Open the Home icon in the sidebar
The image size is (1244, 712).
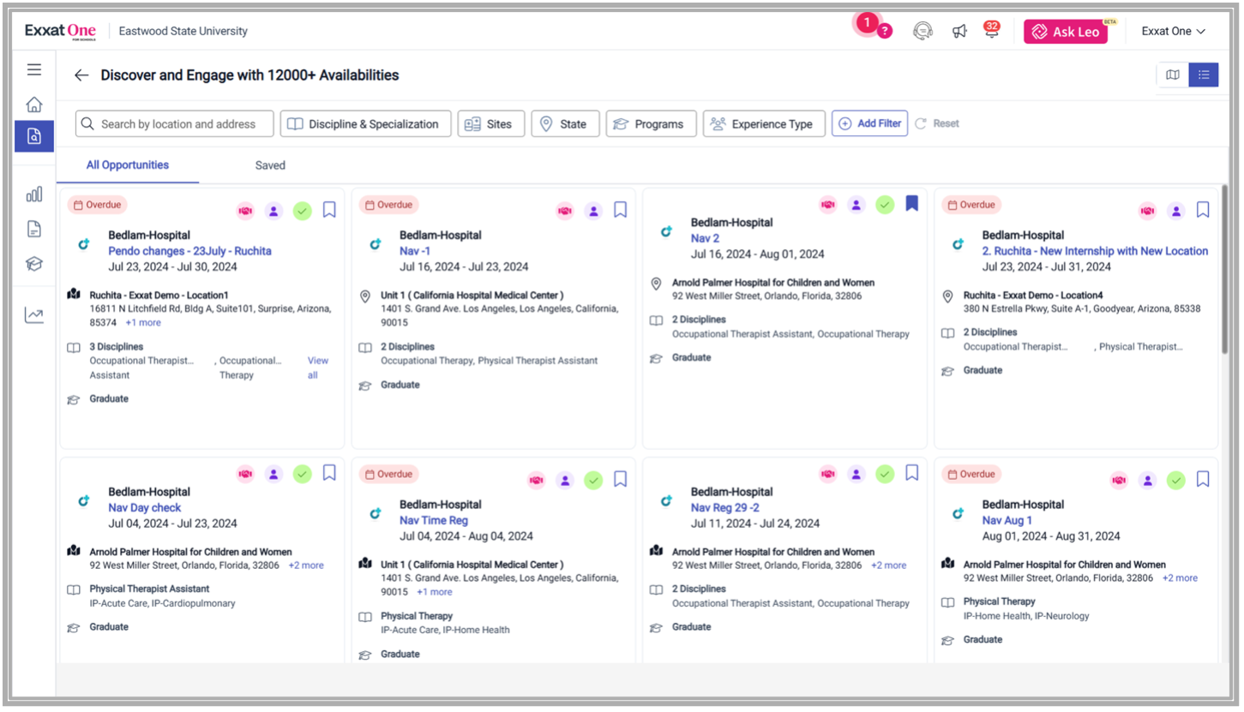click(33, 103)
